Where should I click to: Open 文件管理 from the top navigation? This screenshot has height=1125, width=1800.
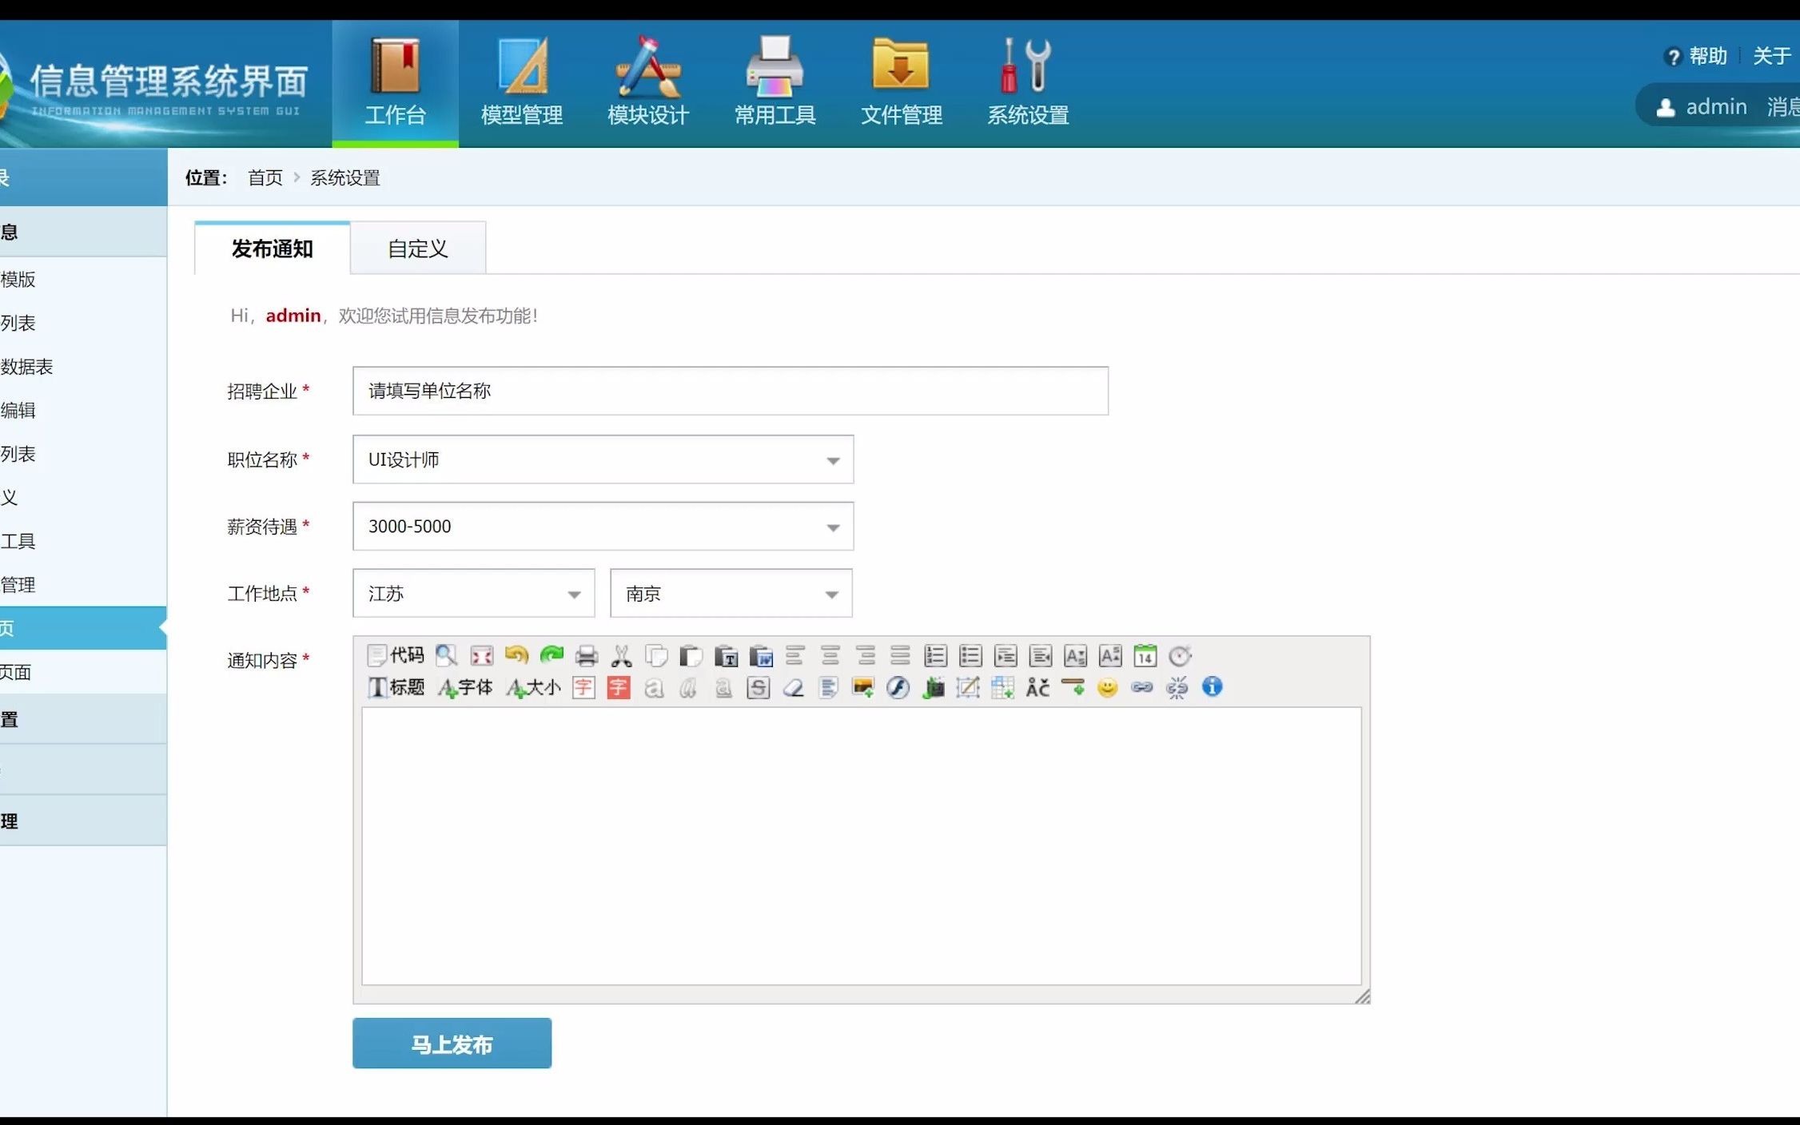click(x=901, y=80)
